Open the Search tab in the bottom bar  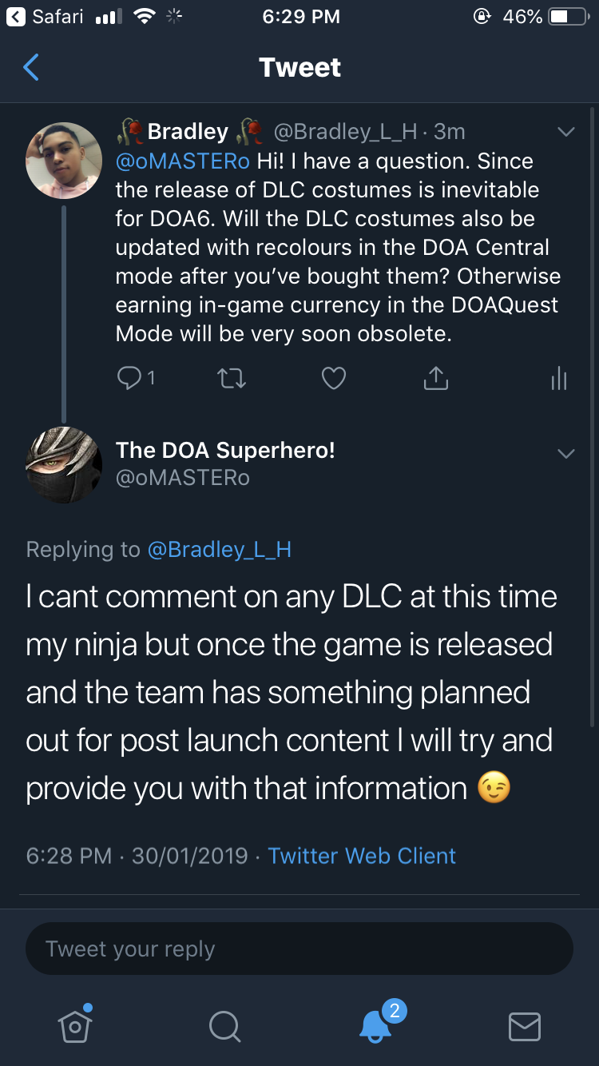[x=224, y=1026]
